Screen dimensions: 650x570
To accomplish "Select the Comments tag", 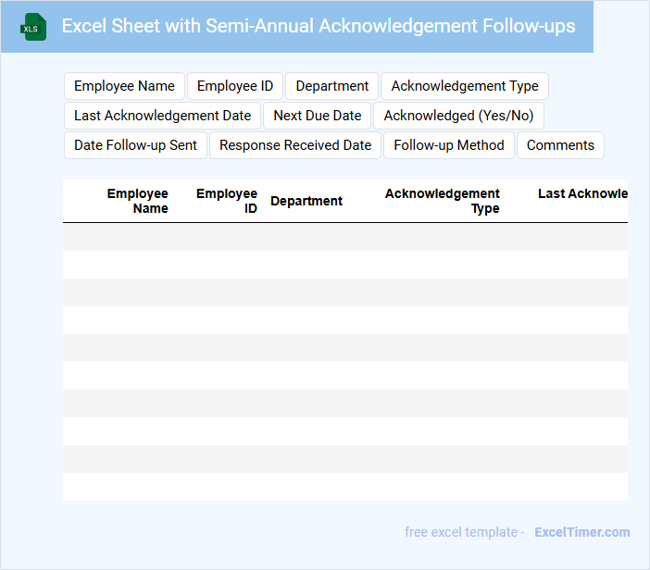I will point(560,145).
